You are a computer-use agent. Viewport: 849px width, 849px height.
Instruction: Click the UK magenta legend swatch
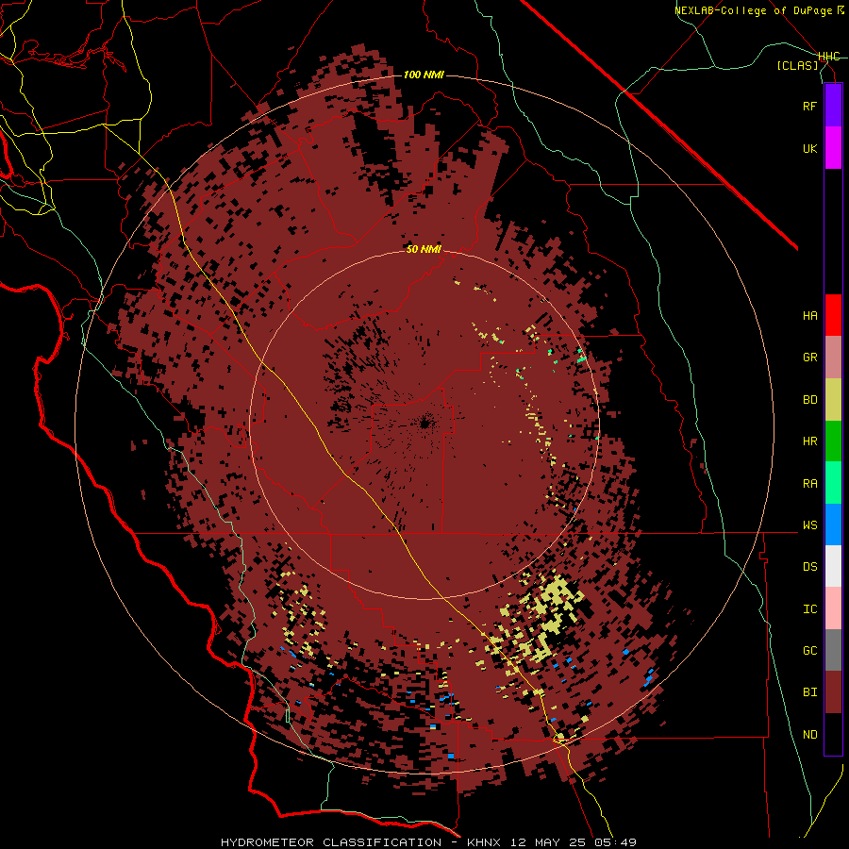[833, 148]
